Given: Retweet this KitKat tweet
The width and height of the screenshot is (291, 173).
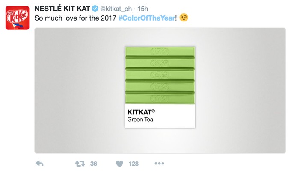Looking at the screenshot, I should point(80,163).
